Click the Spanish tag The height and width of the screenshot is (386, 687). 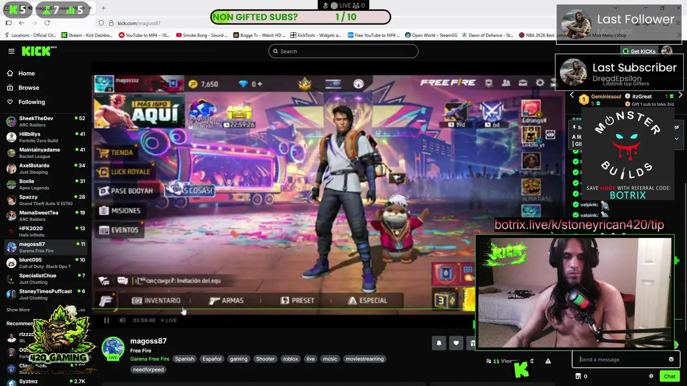[x=184, y=359]
